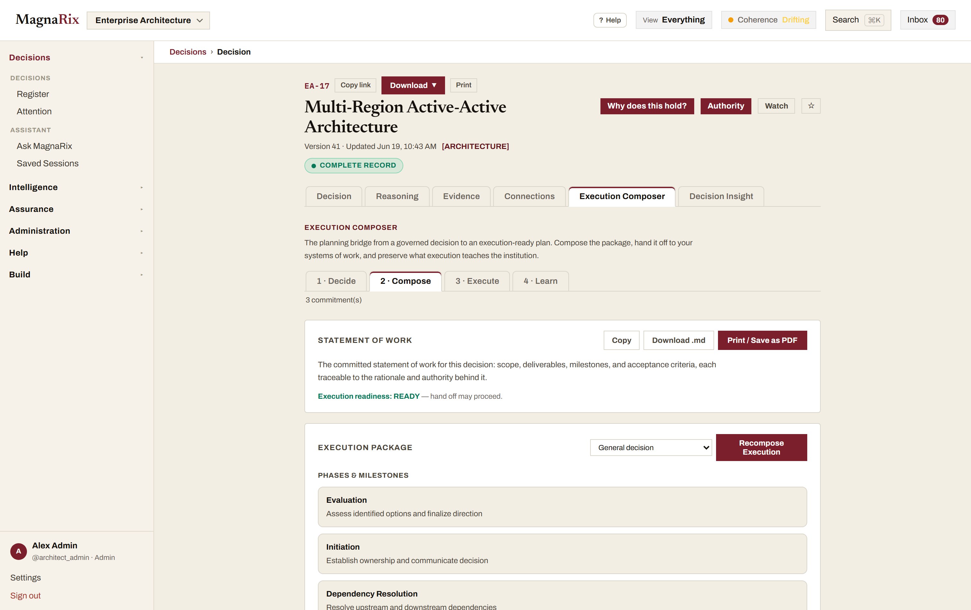Open the Initiation phase card
This screenshot has width=971, height=610.
tap(562, 553)
